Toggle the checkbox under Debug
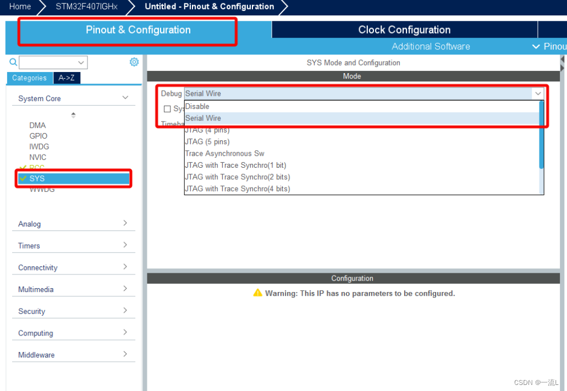The height and width of the screenshot is (391, 567). [167, 109]
